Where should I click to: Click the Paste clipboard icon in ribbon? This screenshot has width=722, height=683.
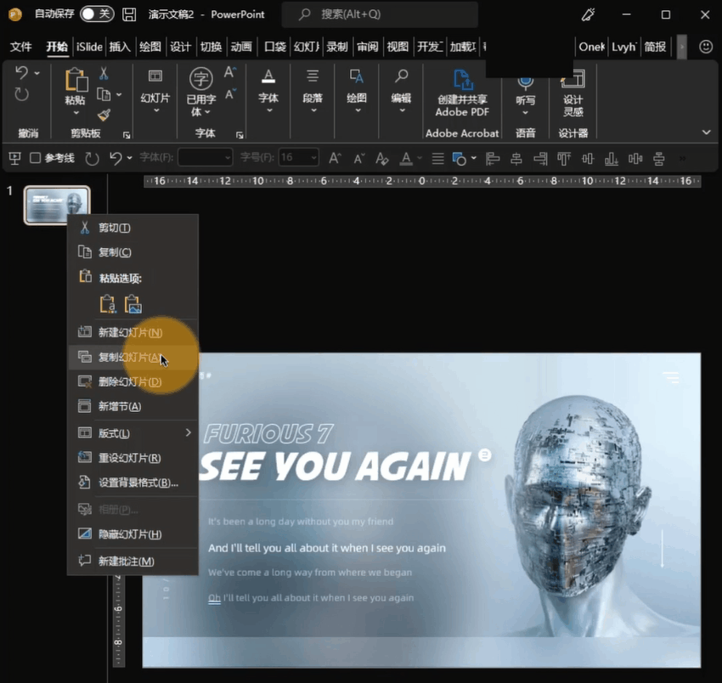[76, 80]
